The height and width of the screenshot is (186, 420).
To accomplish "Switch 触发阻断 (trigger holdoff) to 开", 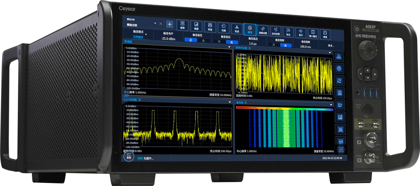I will click(274, 45).
